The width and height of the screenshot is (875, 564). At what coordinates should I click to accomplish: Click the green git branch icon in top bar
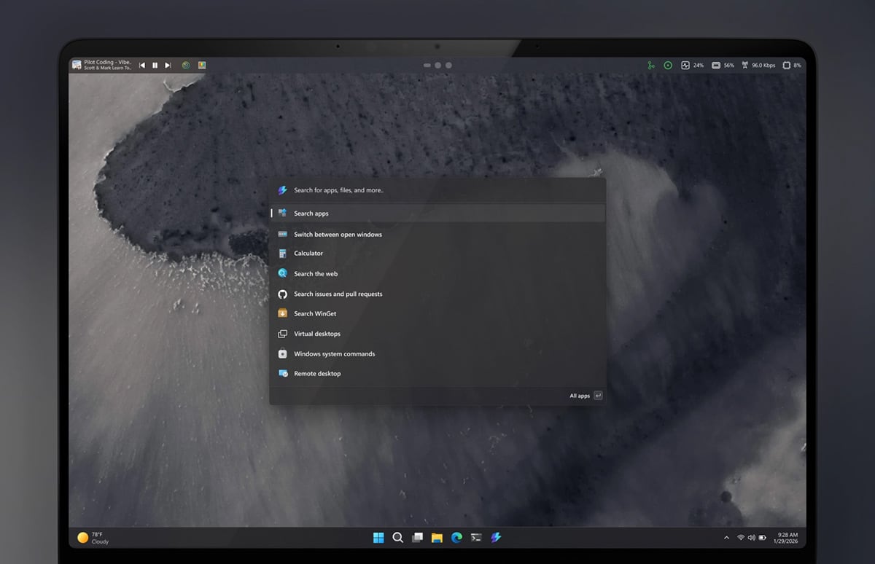click(651, 65)
